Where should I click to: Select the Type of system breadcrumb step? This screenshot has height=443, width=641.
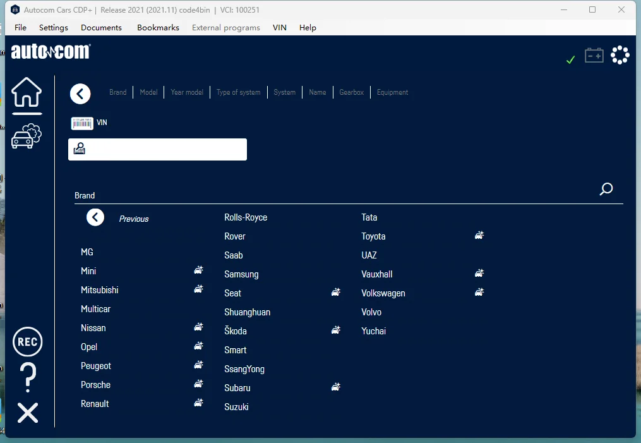(238, 92)
